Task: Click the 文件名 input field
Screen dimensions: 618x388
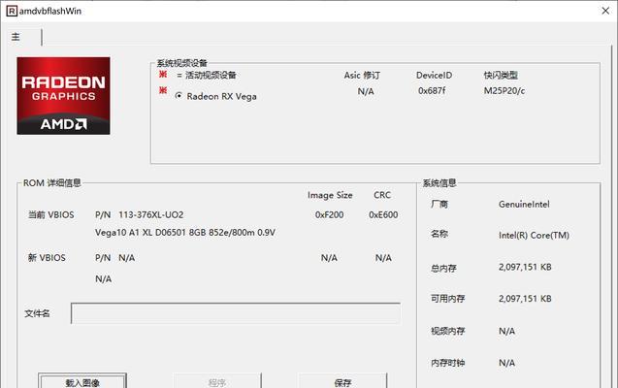Action: point(236,313)
